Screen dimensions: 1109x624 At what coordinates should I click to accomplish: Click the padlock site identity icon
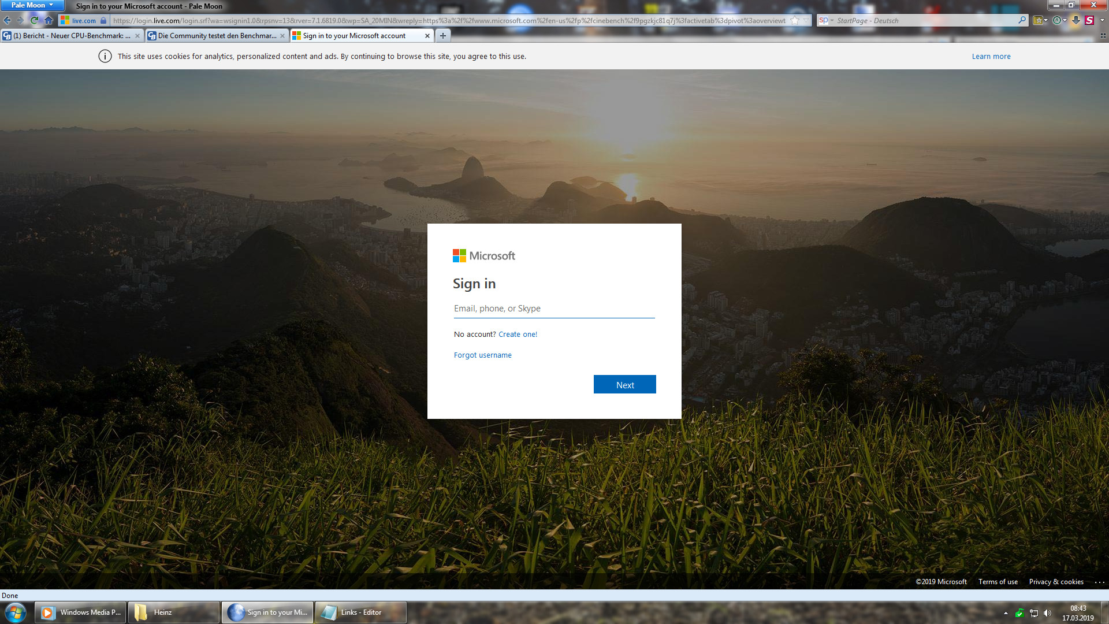[x=103, y=20]
